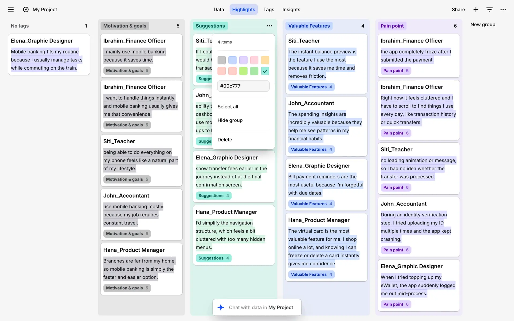The image size is (514, 321).
Task: Click Delete in the group menu
Action: [225, 140]
